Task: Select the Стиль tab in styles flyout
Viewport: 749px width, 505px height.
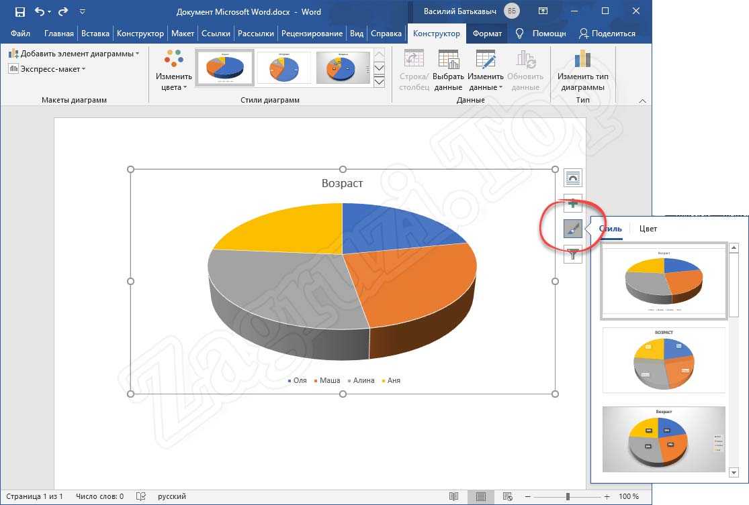Action: point(611,229)
